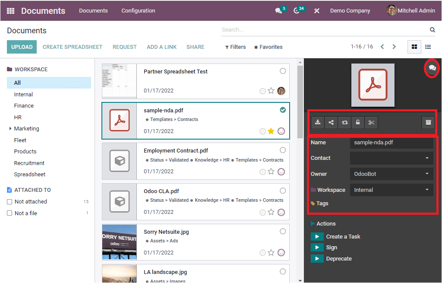Check the Not a file filter
442x283 pixels.
click(9, 213)
